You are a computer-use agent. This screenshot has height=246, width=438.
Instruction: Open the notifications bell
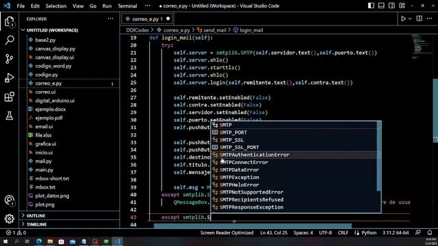430,232
